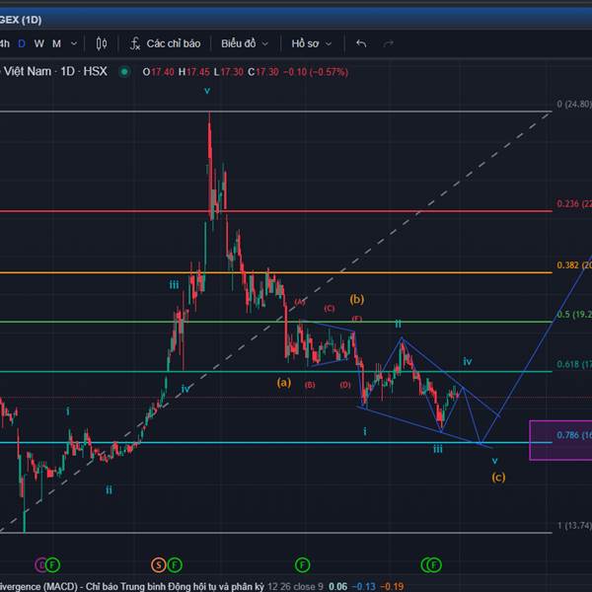Select the purple target zone rectangle

coord(560,441)
